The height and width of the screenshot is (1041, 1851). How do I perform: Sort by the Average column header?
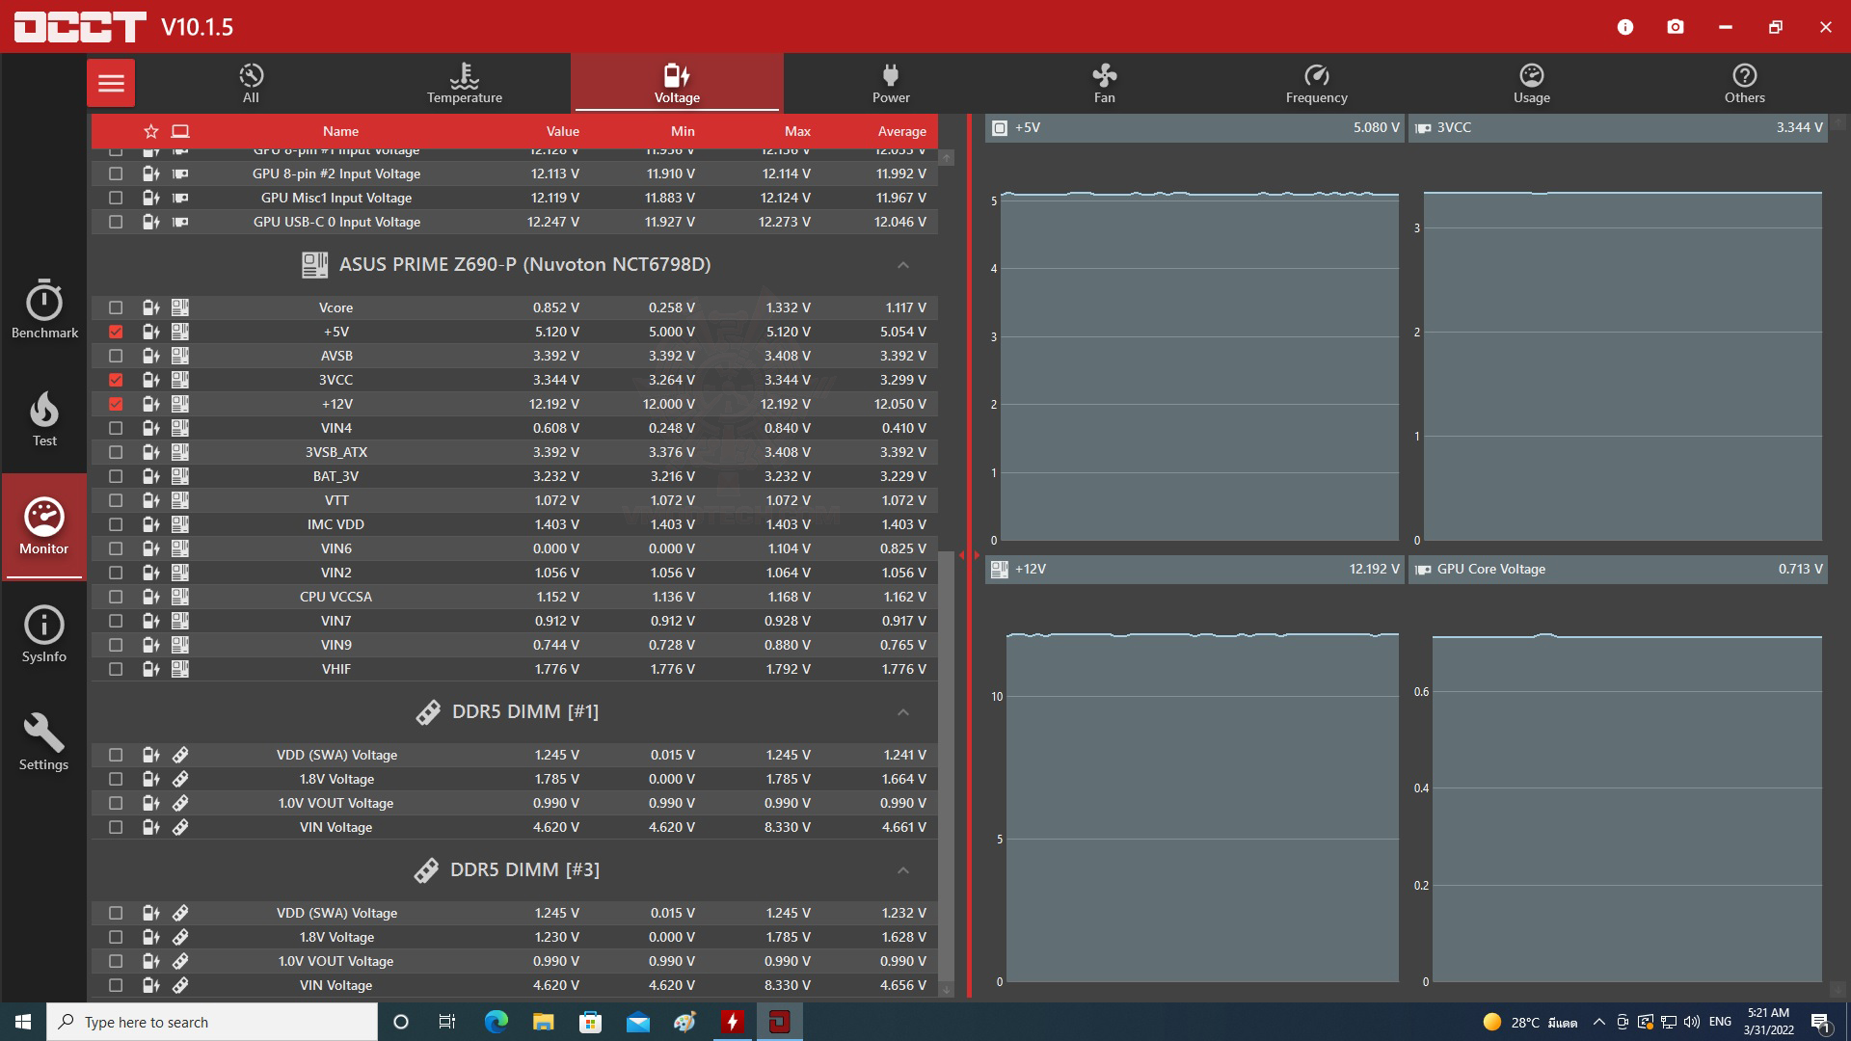click(901, 131)
